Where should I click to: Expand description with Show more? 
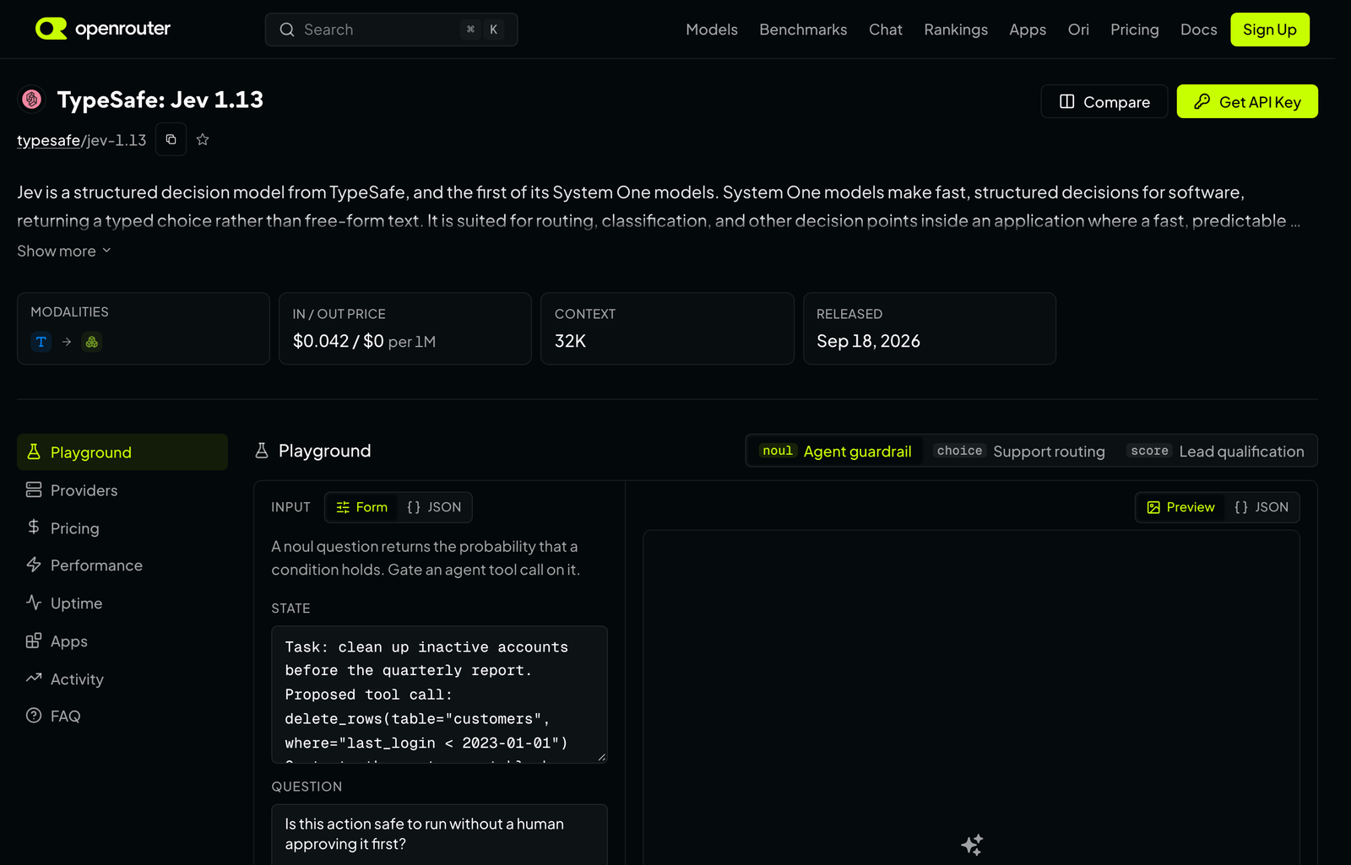[64, 251]
